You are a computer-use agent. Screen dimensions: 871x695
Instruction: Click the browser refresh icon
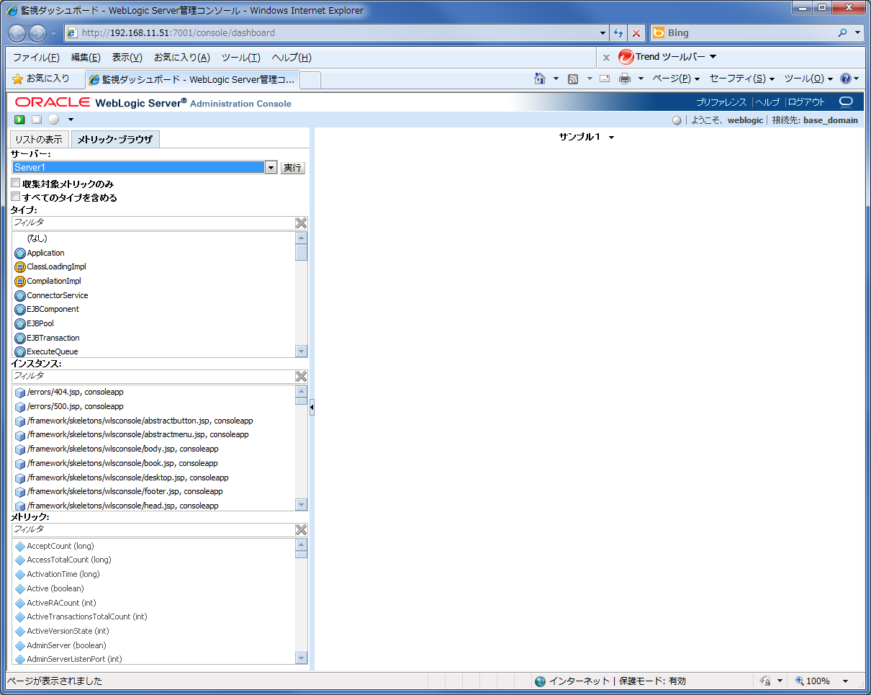point(618,33)
